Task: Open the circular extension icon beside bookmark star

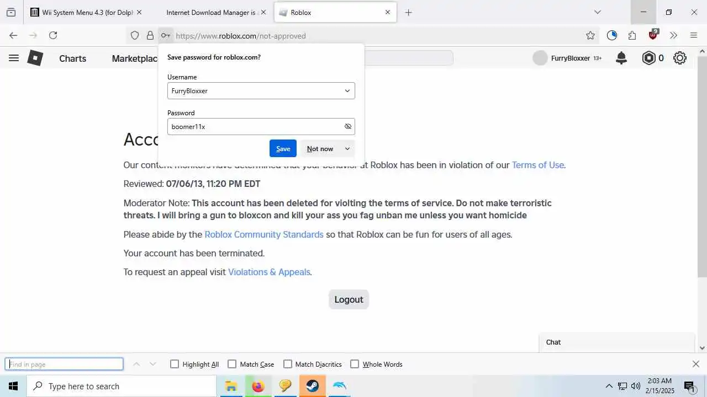Action: point(611,35)
